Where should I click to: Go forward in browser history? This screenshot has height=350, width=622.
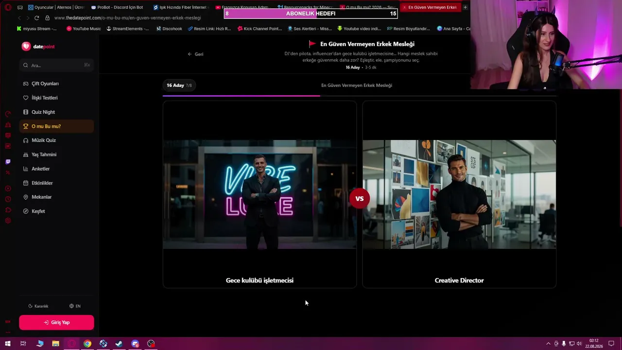[x=27, y=18]
